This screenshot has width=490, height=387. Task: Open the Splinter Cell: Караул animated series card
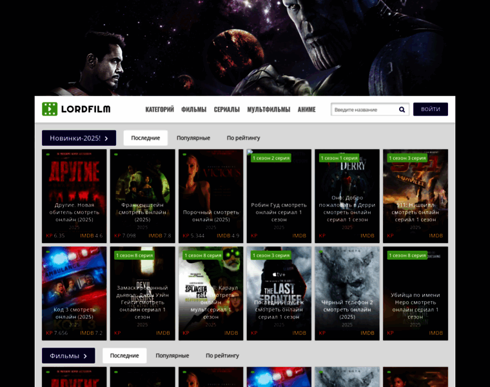click(x=211, y=293)
